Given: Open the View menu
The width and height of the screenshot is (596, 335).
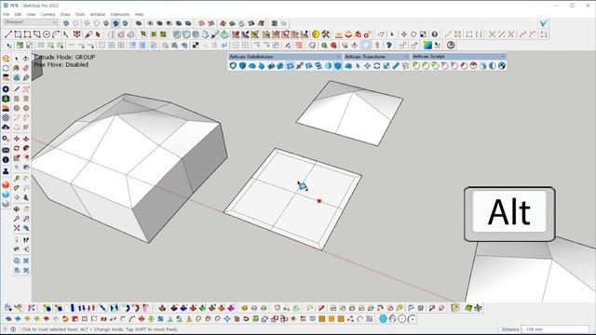Looking at the screenshot, I should 31,15.
